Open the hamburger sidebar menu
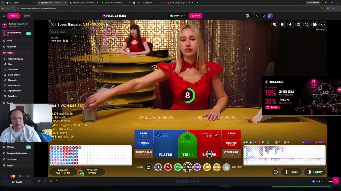 4,16
